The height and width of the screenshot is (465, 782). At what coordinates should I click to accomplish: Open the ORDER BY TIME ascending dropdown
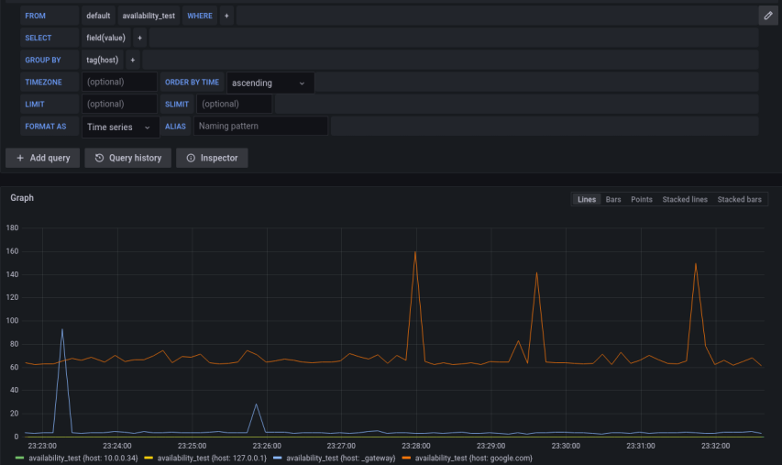pyautogui.click(x=270, y=83)
